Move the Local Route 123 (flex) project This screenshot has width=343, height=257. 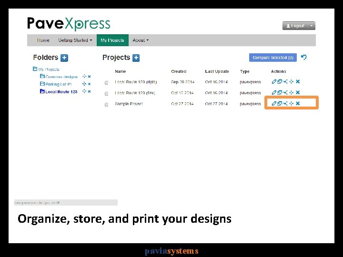click(x=291, y=93)
